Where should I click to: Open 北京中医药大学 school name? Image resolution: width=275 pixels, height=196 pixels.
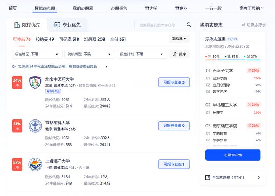pos(60,79)
